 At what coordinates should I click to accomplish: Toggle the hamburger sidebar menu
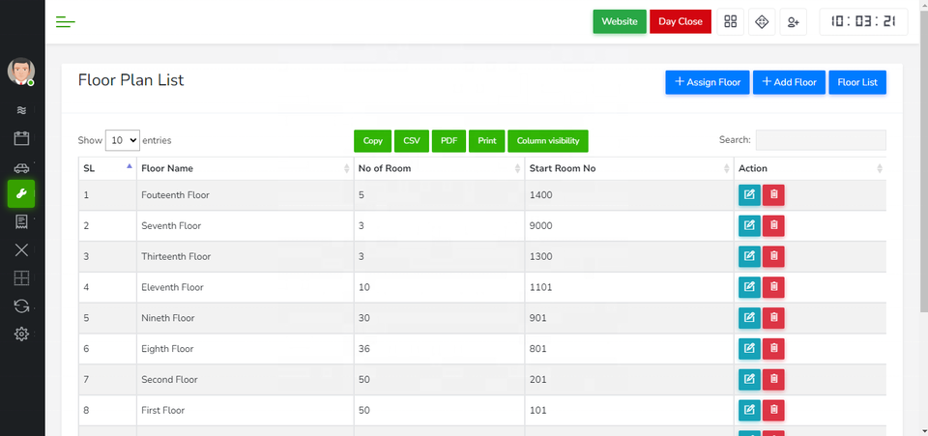click(66, 22)
